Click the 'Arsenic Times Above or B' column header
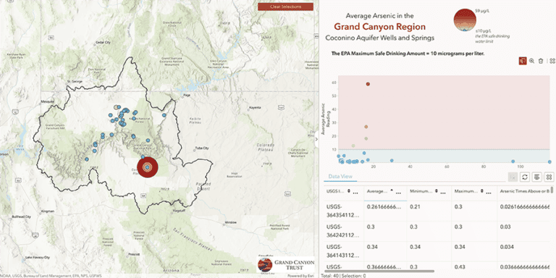556x278 pixels. tap(525, 191)
